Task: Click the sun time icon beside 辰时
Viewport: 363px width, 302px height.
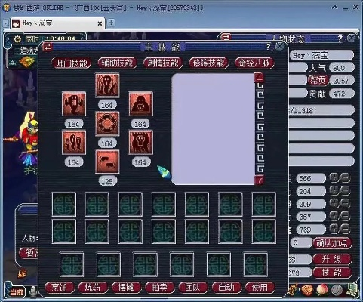Action: (17, 39)
